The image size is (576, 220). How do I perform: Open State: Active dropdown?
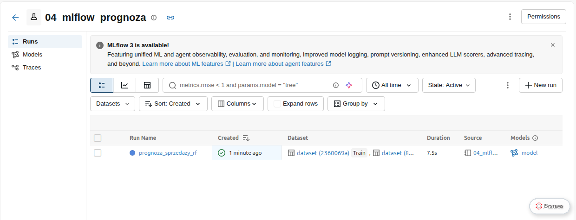(449, 85)
